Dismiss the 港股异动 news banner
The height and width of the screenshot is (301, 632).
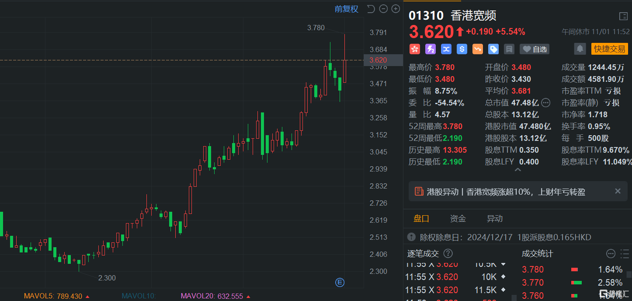point(618,191)
